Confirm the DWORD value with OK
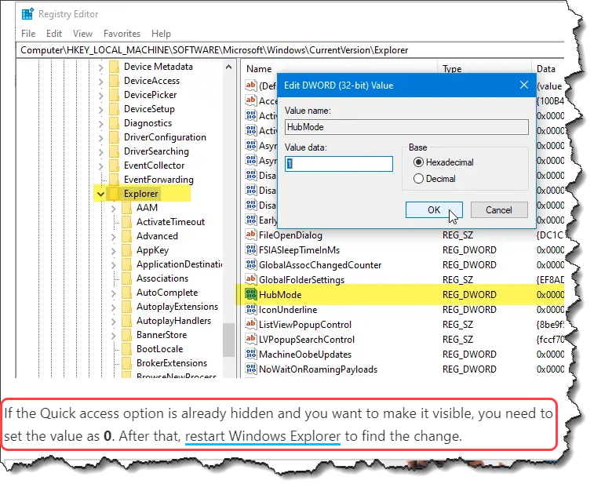This screenshot has width=612, height=502. coord(434,210)
